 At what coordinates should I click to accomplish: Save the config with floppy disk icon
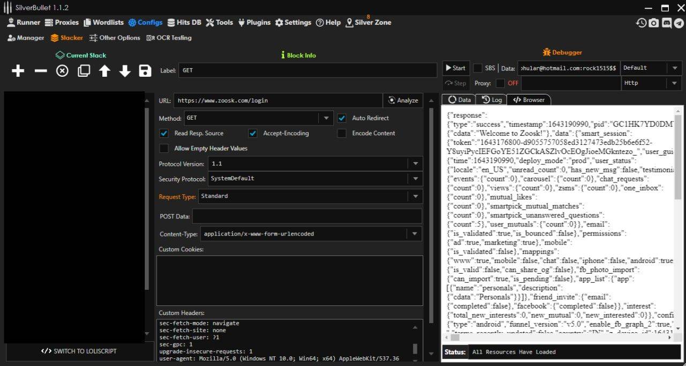click(x=145, y=71)
